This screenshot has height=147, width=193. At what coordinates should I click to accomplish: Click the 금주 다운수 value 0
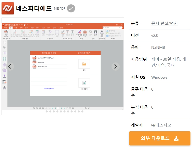pos(152,89)
